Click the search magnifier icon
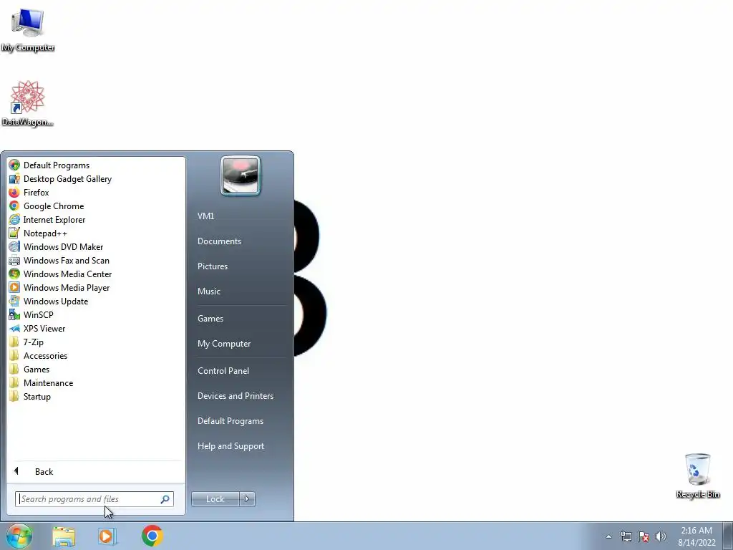The height and width of the screenshot is (550, 733). 165,499
